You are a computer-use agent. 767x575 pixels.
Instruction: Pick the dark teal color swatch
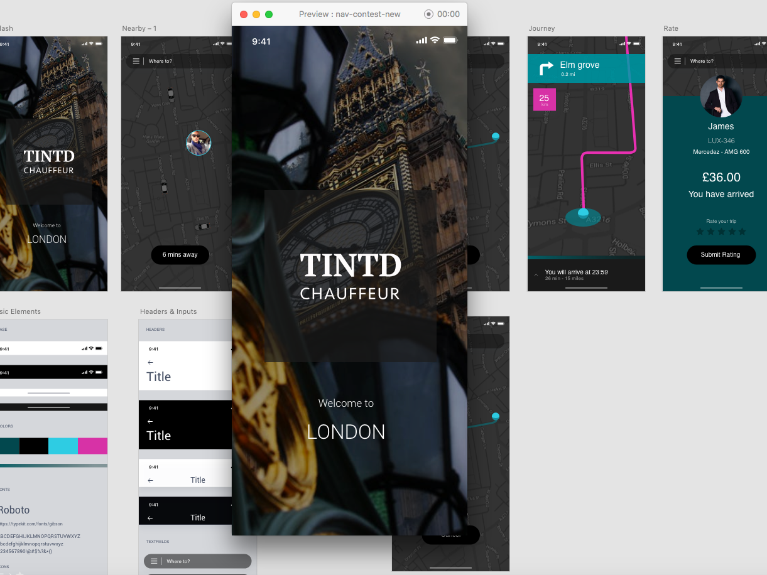pyautogui.click(x=9, y=446)
